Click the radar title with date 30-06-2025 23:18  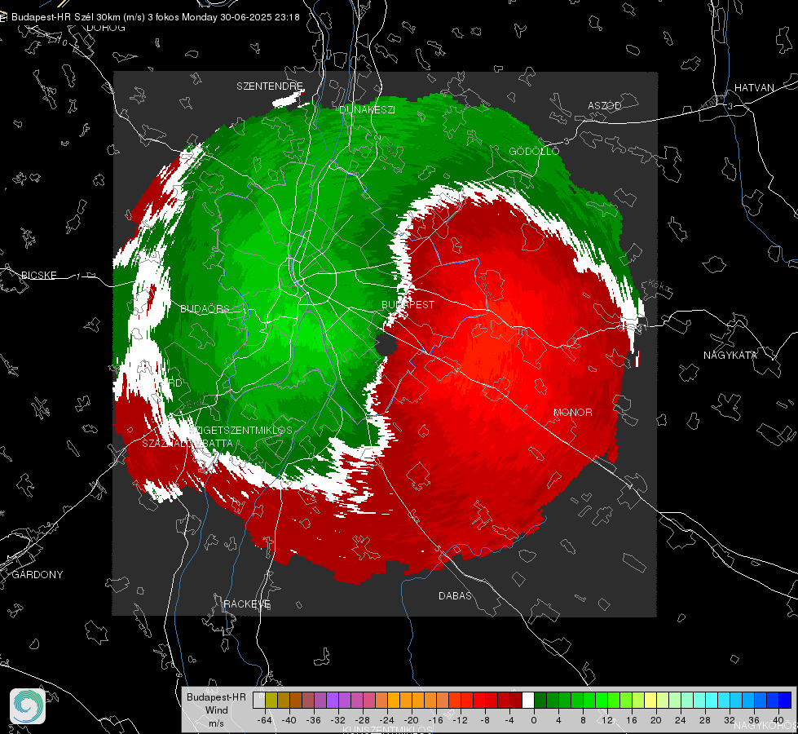point(155,17)
